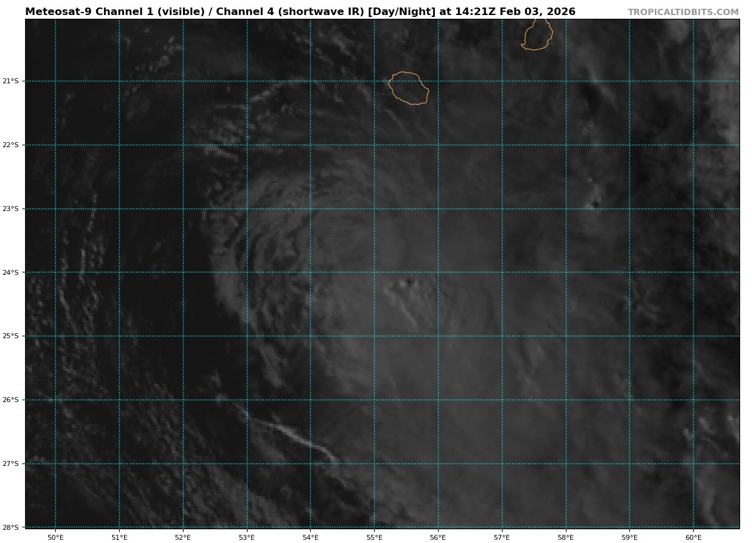Click the 27°S latitude label
752x543 pixels.
[x=11, y=464]
